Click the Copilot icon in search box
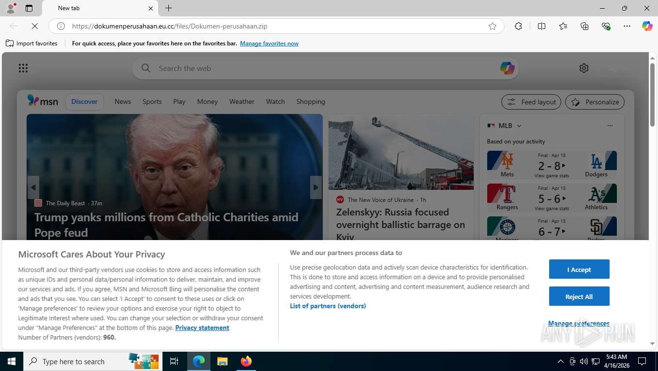 [x=507, y=68]
